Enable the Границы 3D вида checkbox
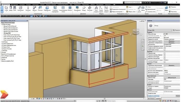This screenshot has width=182, height=102. click(x=165, y=62)
